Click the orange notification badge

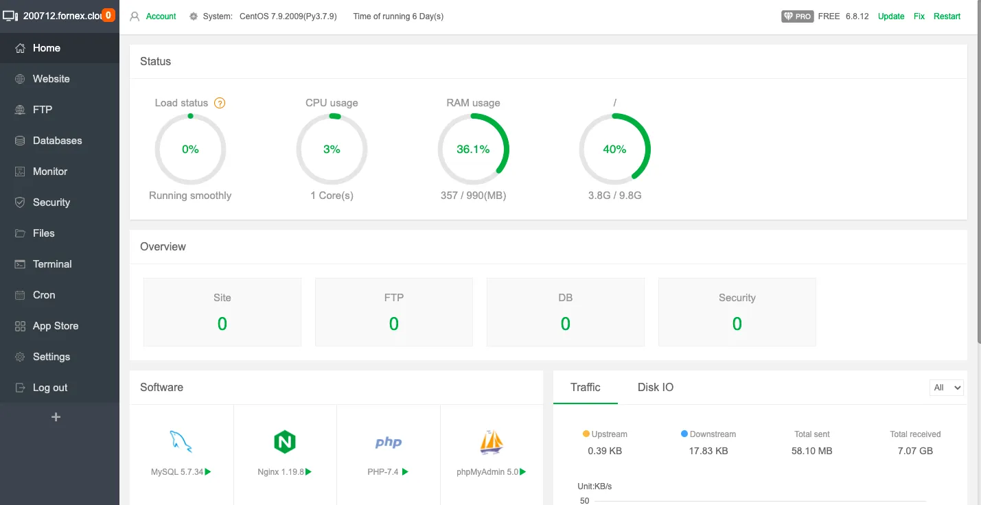point(108,15)
